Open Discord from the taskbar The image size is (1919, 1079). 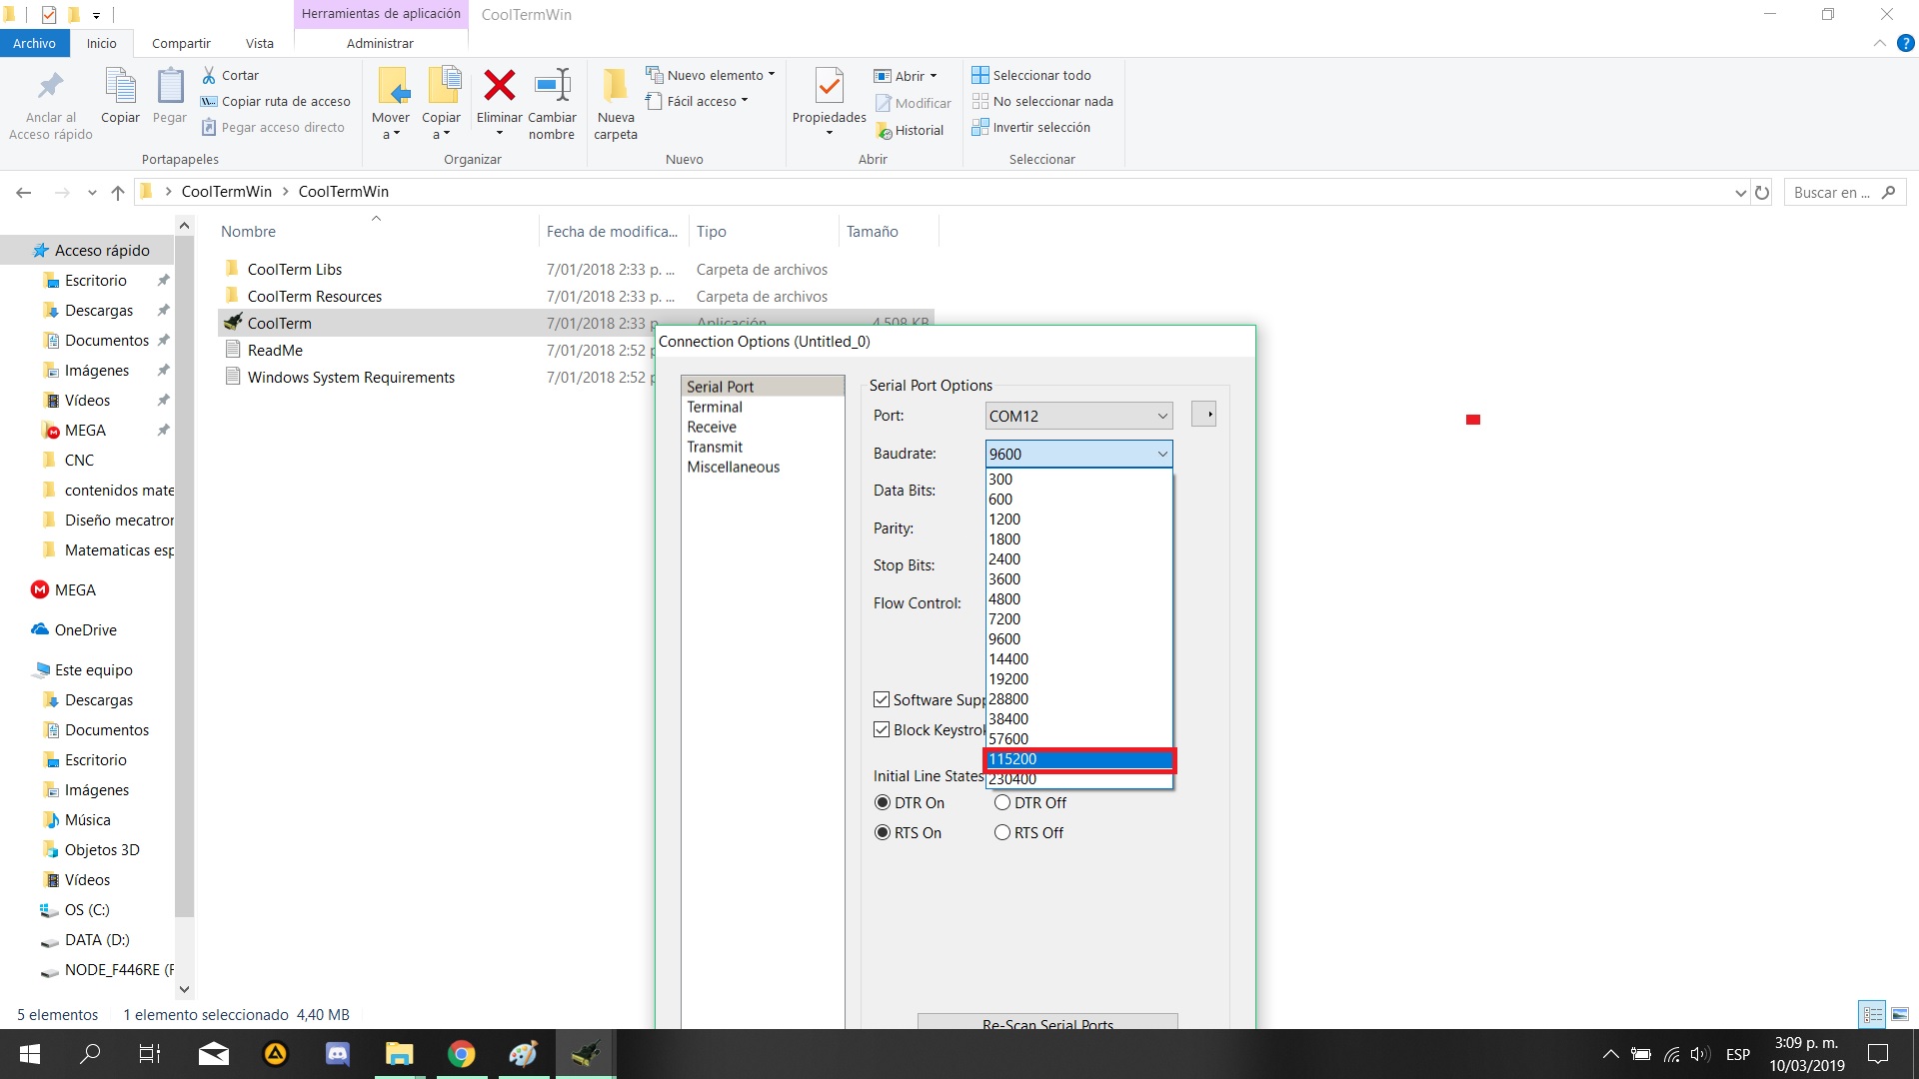click(338, 1054)
